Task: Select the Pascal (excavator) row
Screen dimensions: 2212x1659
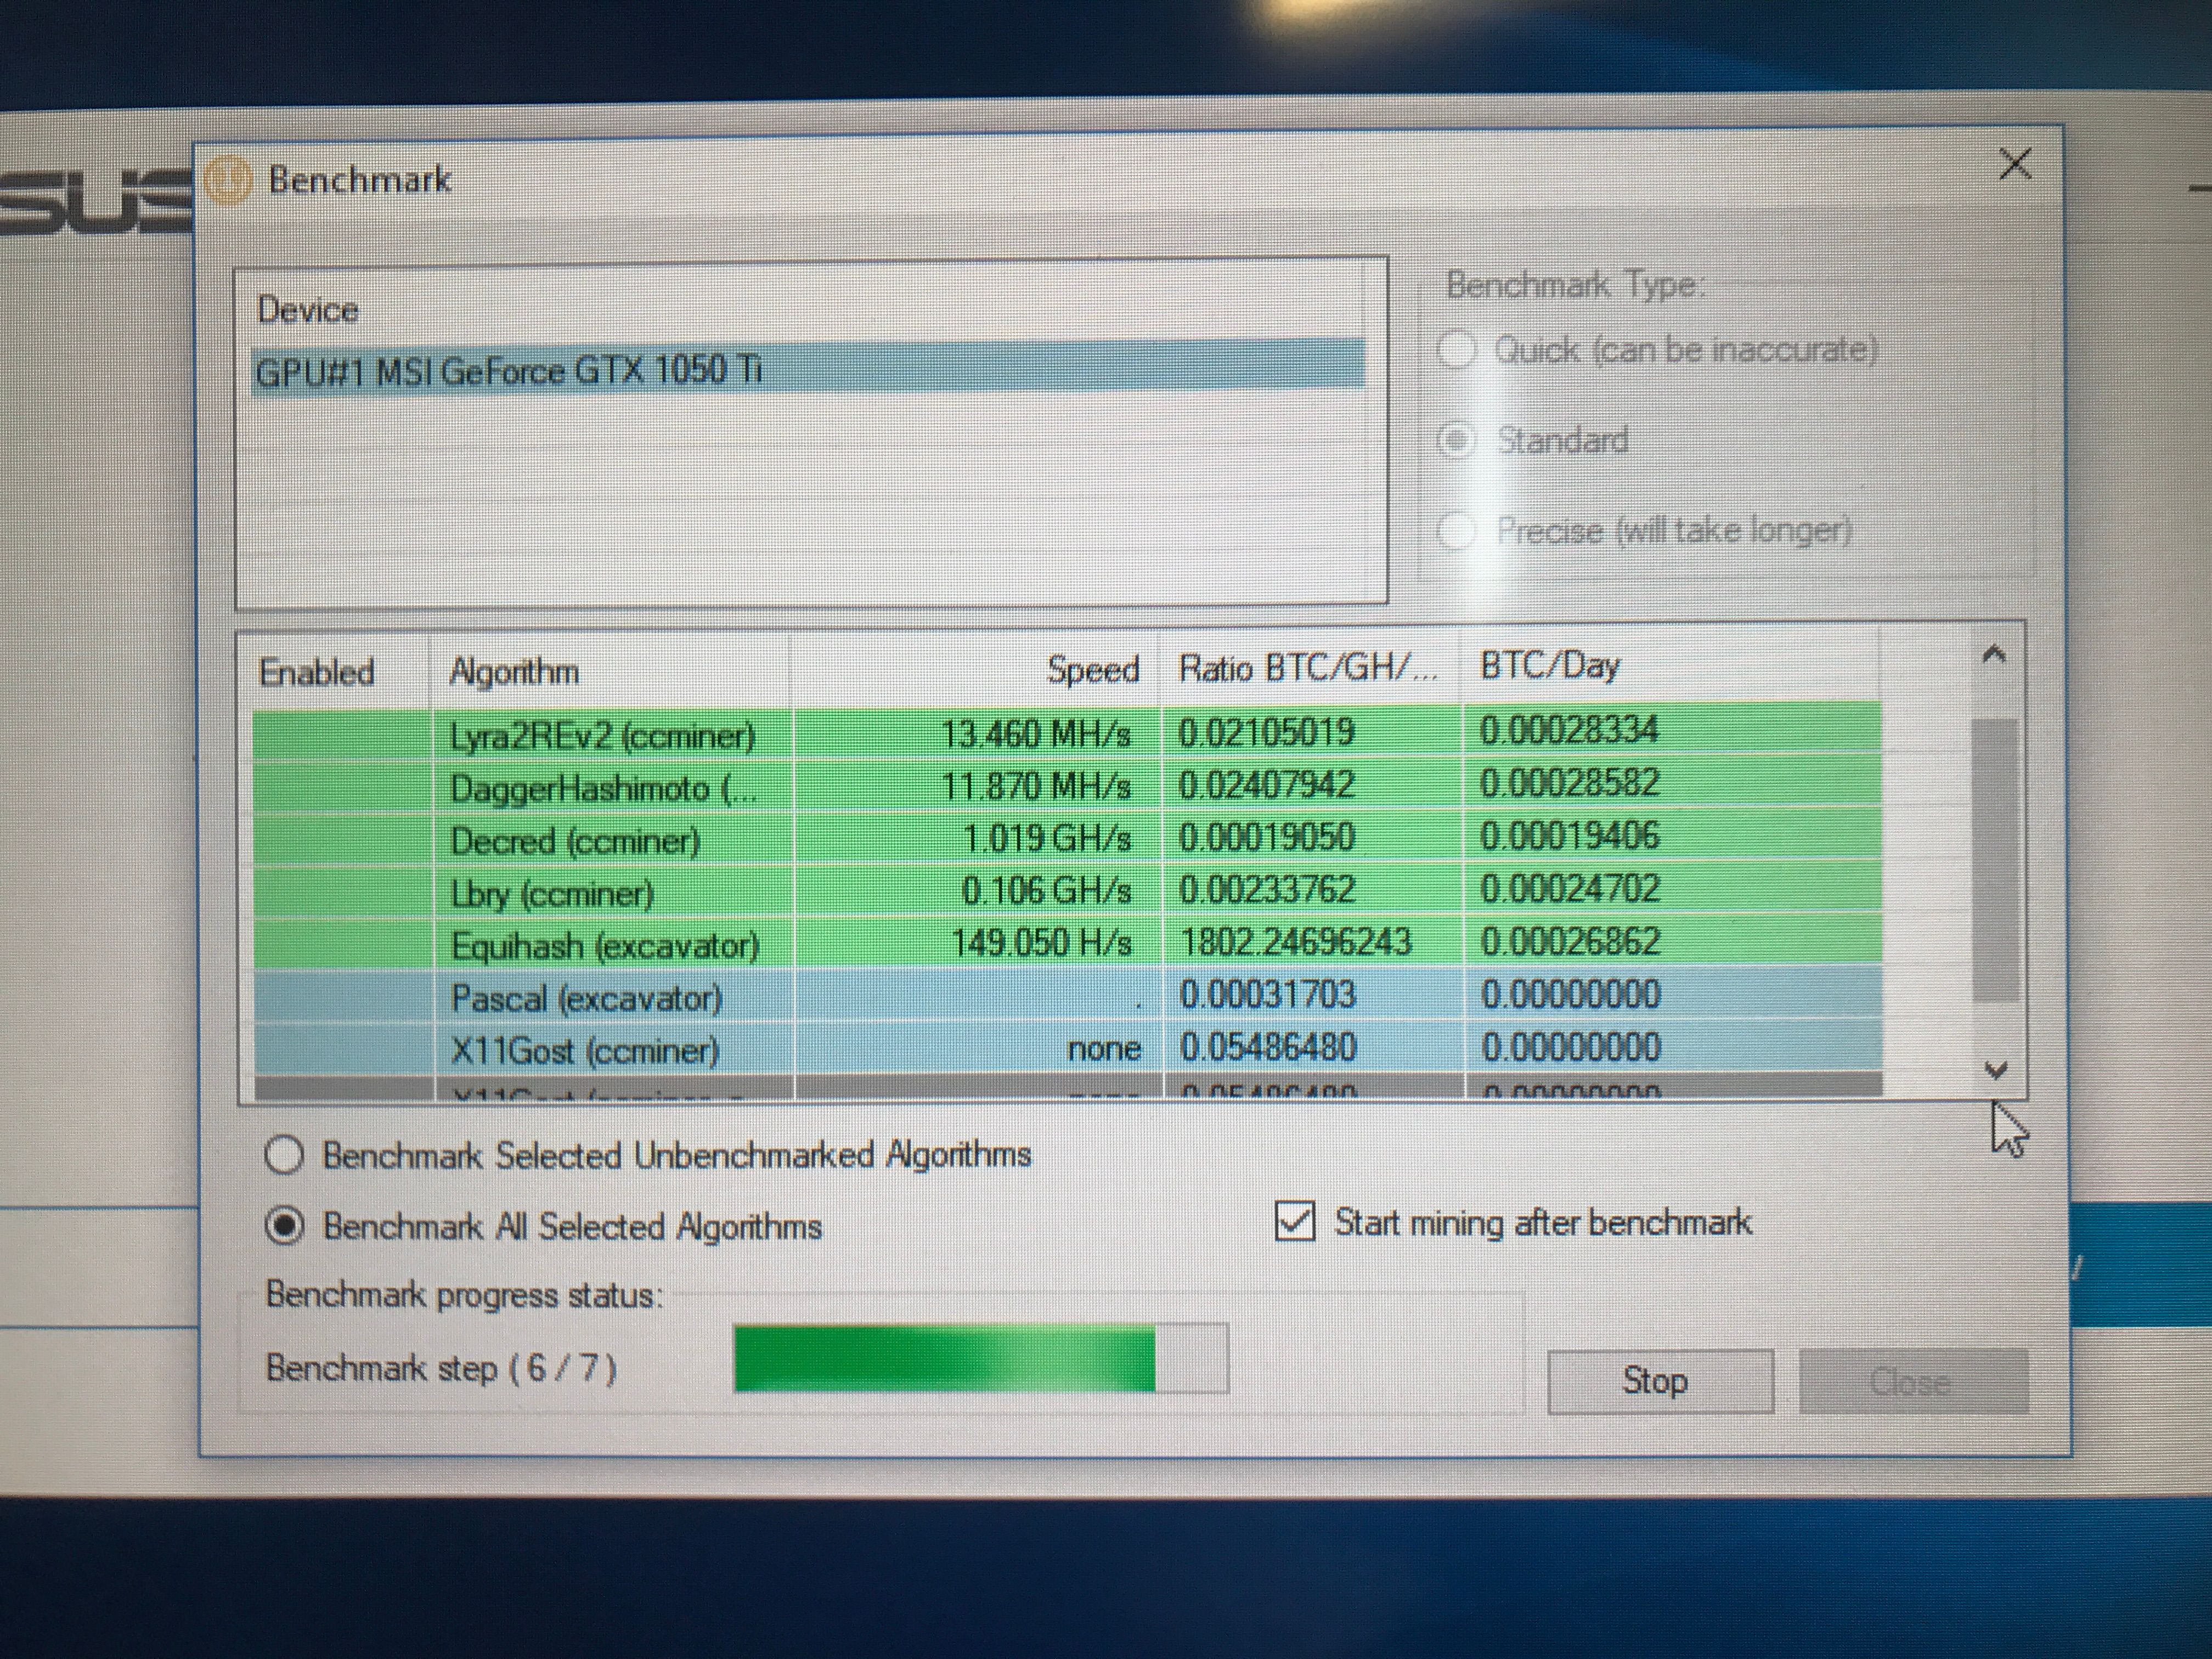Action: point(1067,996)
